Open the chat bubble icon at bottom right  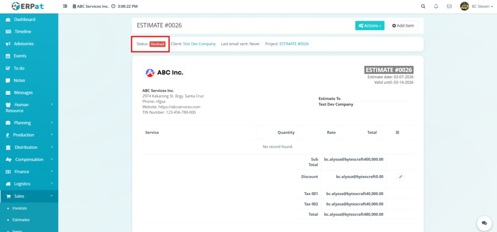(483, 223)
